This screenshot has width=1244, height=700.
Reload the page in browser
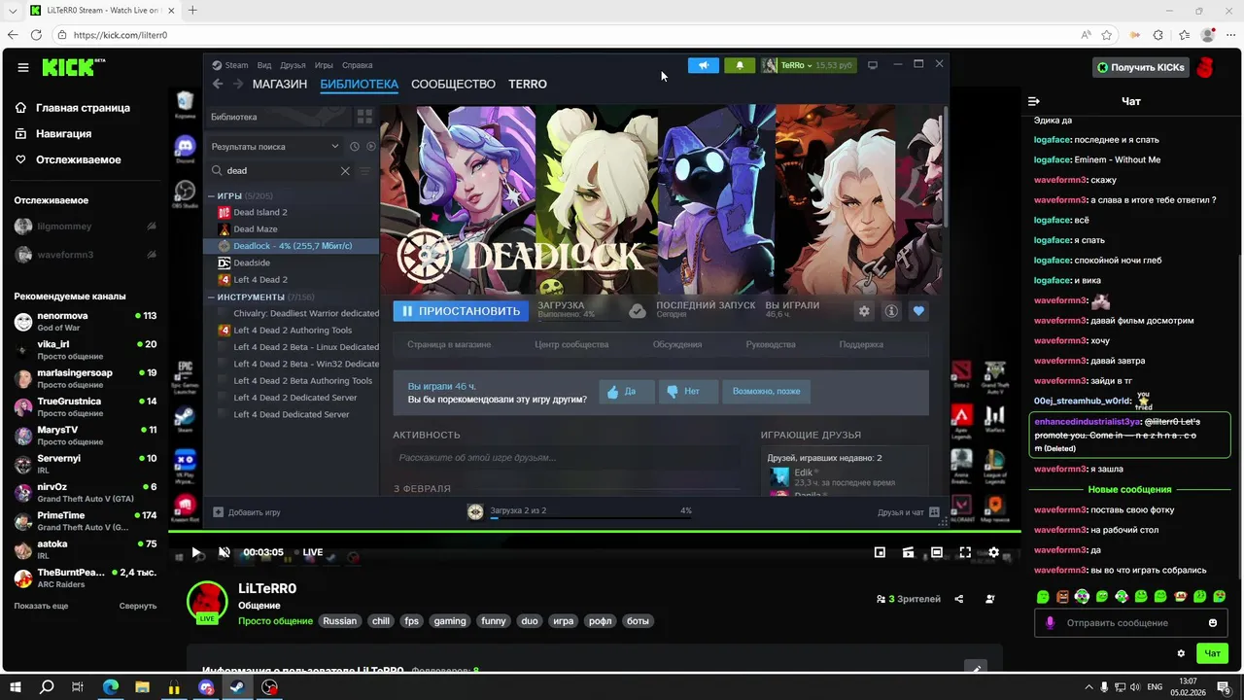coord(36,34)
